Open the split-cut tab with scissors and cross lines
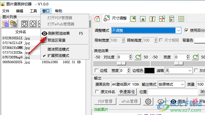Viewport: 205px width, 115px height. coord(143,19)
